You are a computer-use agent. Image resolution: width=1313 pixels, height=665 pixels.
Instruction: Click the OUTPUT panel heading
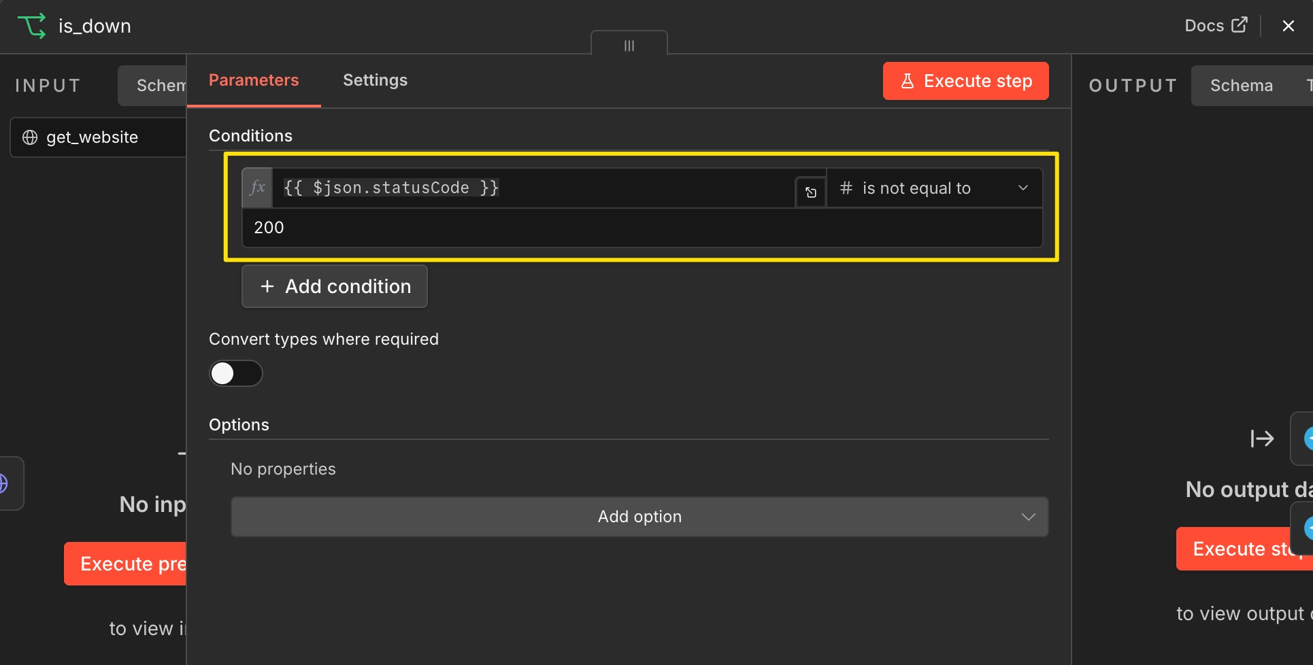pos(1133,86)
